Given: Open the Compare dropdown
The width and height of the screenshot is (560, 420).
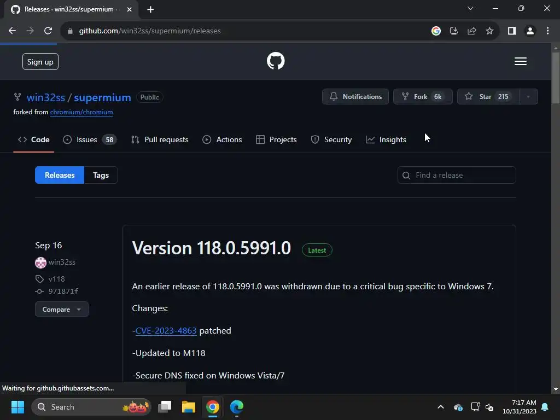Looking at the screenshot, I should [x=62, y=310].
